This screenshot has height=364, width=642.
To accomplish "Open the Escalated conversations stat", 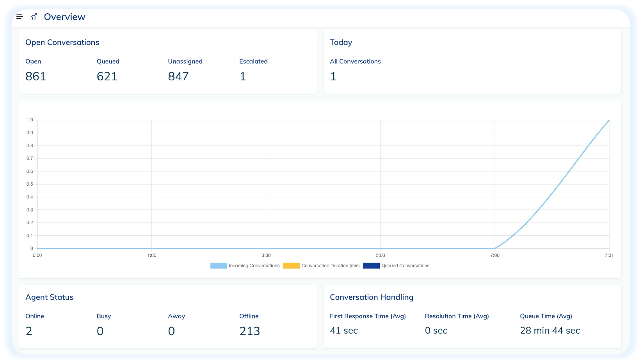I will (243, 76).
